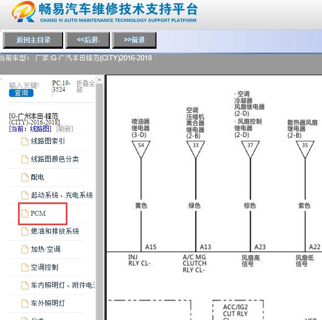Click the 畅易 platform logo icon
This screenshot has width=322, height=320.
pyautogui.click(x=23, y=12)
